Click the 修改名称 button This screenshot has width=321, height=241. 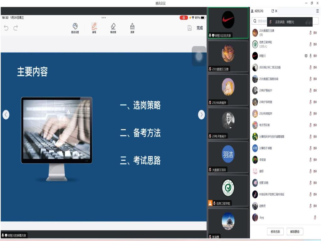(x=275, y=232)
